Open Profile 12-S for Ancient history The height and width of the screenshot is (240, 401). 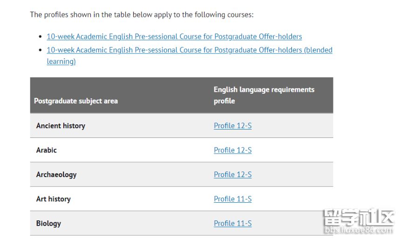pos(232,126)
